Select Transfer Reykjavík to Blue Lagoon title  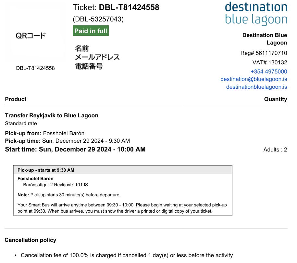[52, 115]
